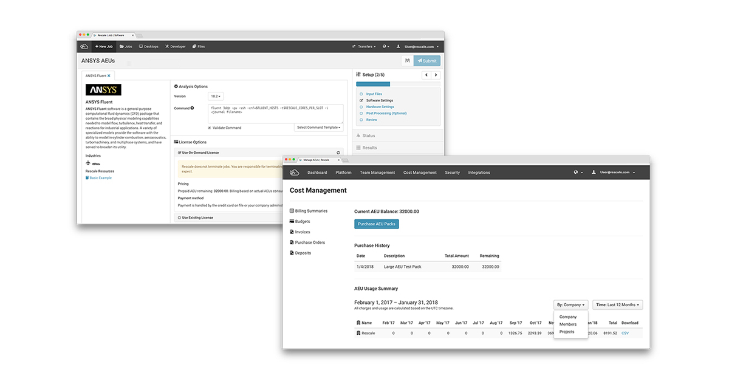Click inside the Command text field

276,112
